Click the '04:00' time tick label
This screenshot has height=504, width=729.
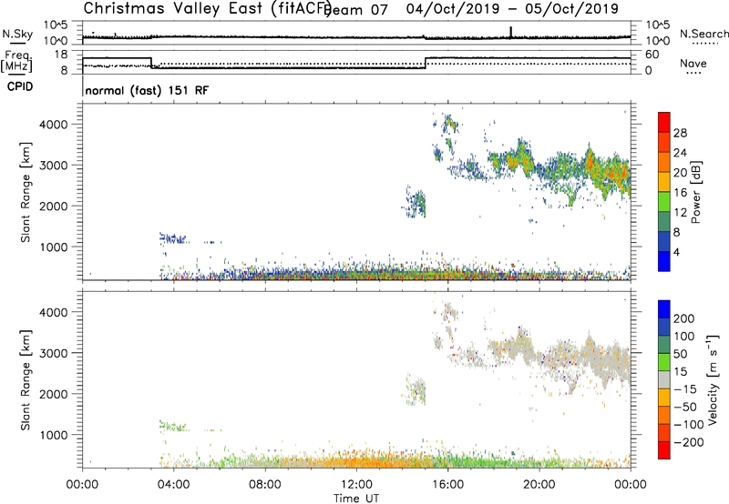point(173,485)
